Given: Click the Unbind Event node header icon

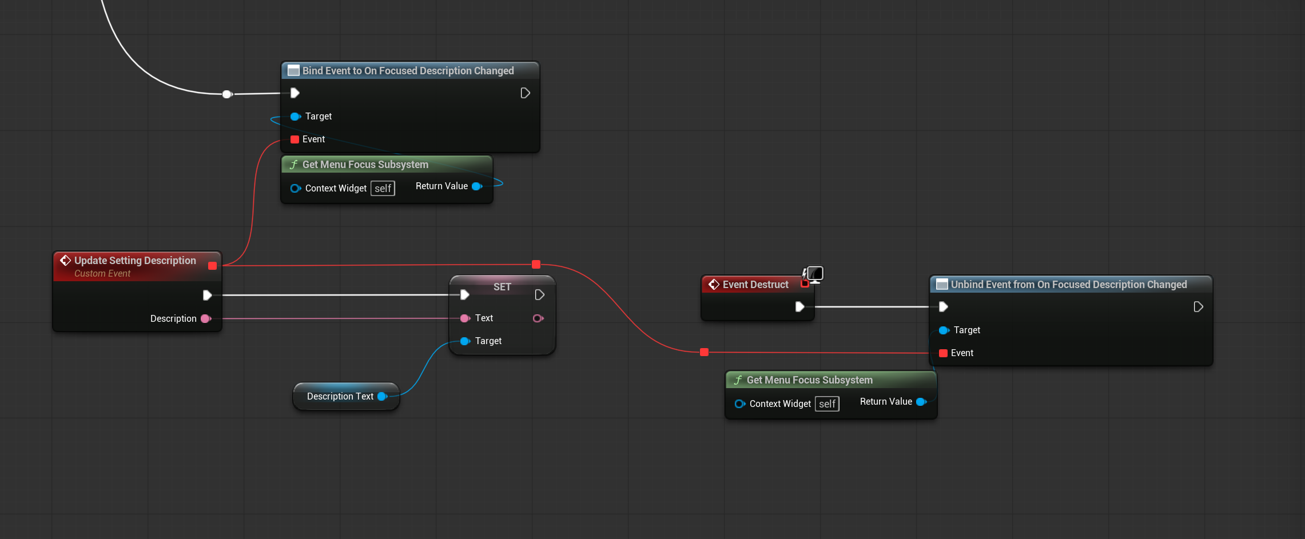Looking at the screenshot, I should click(942, 285).
